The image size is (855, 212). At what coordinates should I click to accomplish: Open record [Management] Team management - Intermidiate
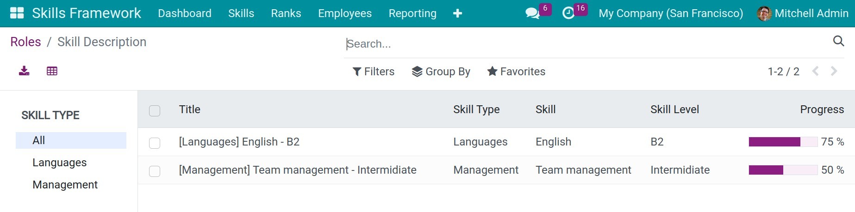click(x=298, y=170)
